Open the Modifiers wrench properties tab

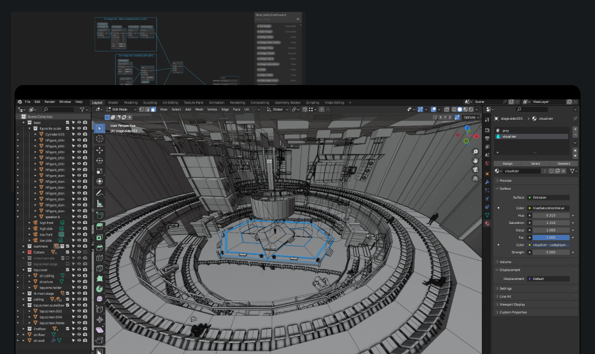(487, 182)
